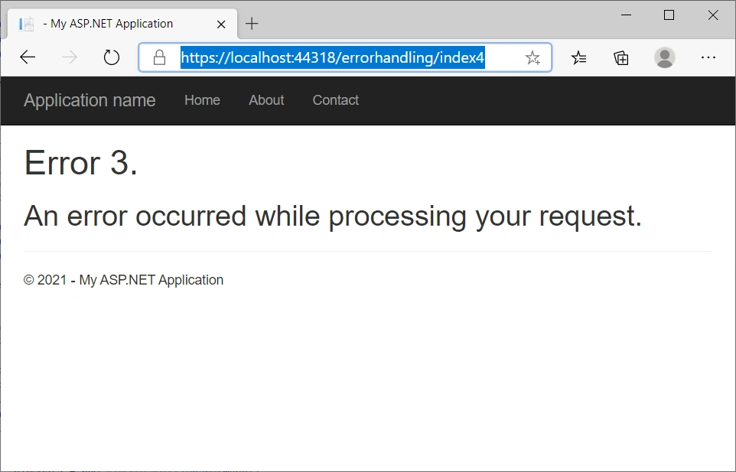Reload the current page
This screenshot has height=472, width=736.
coord(111,57)
